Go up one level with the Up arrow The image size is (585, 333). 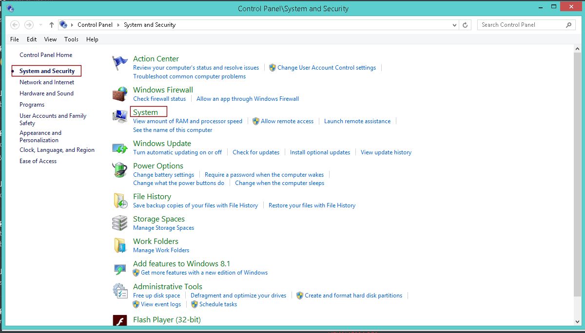point(52,25)
